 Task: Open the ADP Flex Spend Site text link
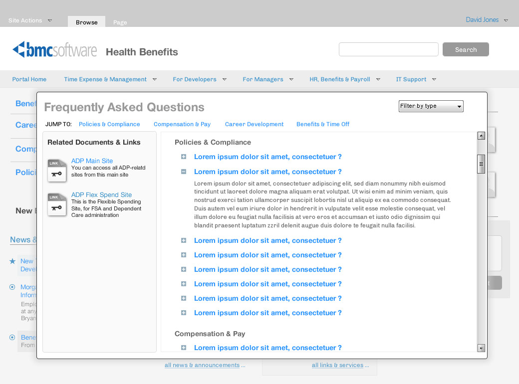coord(101,195)
